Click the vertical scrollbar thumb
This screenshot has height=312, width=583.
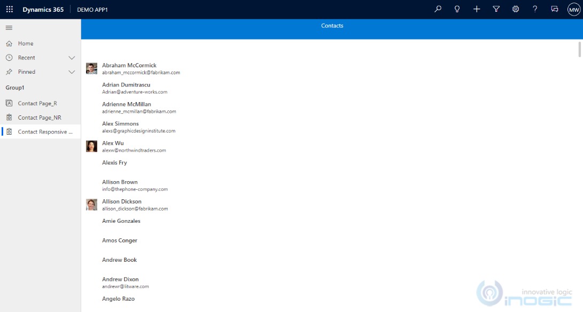click(x=580, y=49)
